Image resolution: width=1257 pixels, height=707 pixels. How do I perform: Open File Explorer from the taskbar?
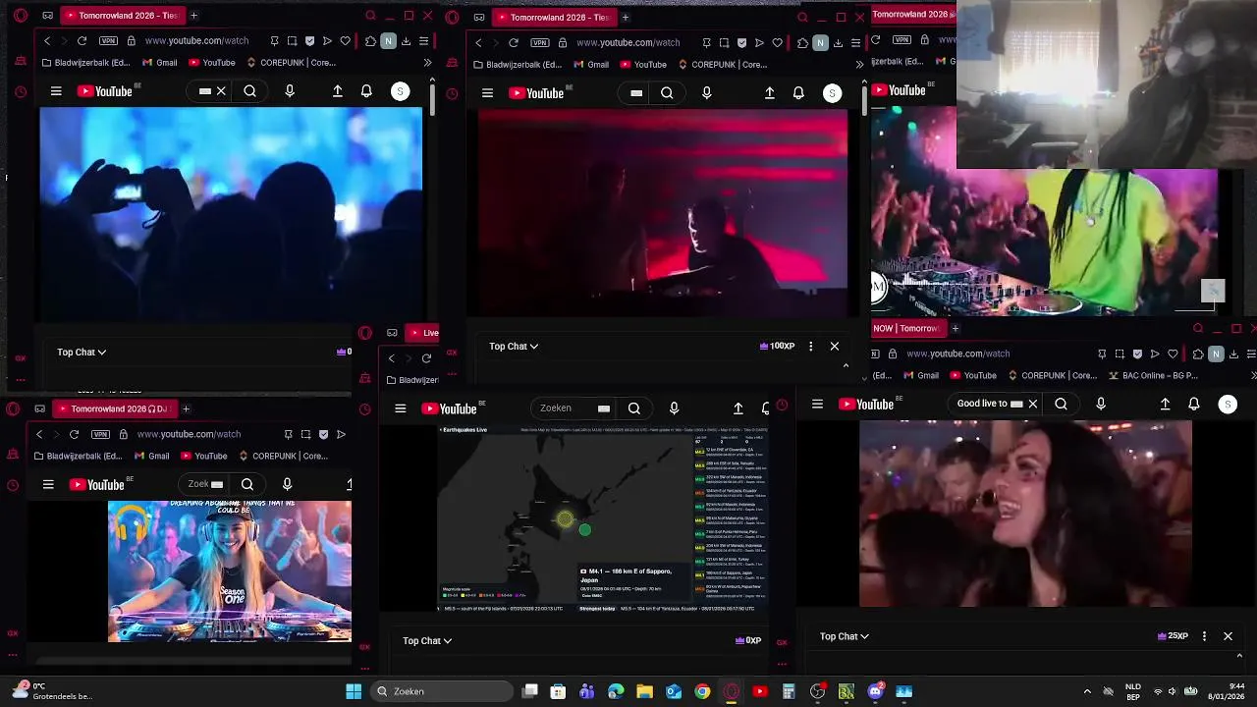click(x=645, y=691)
